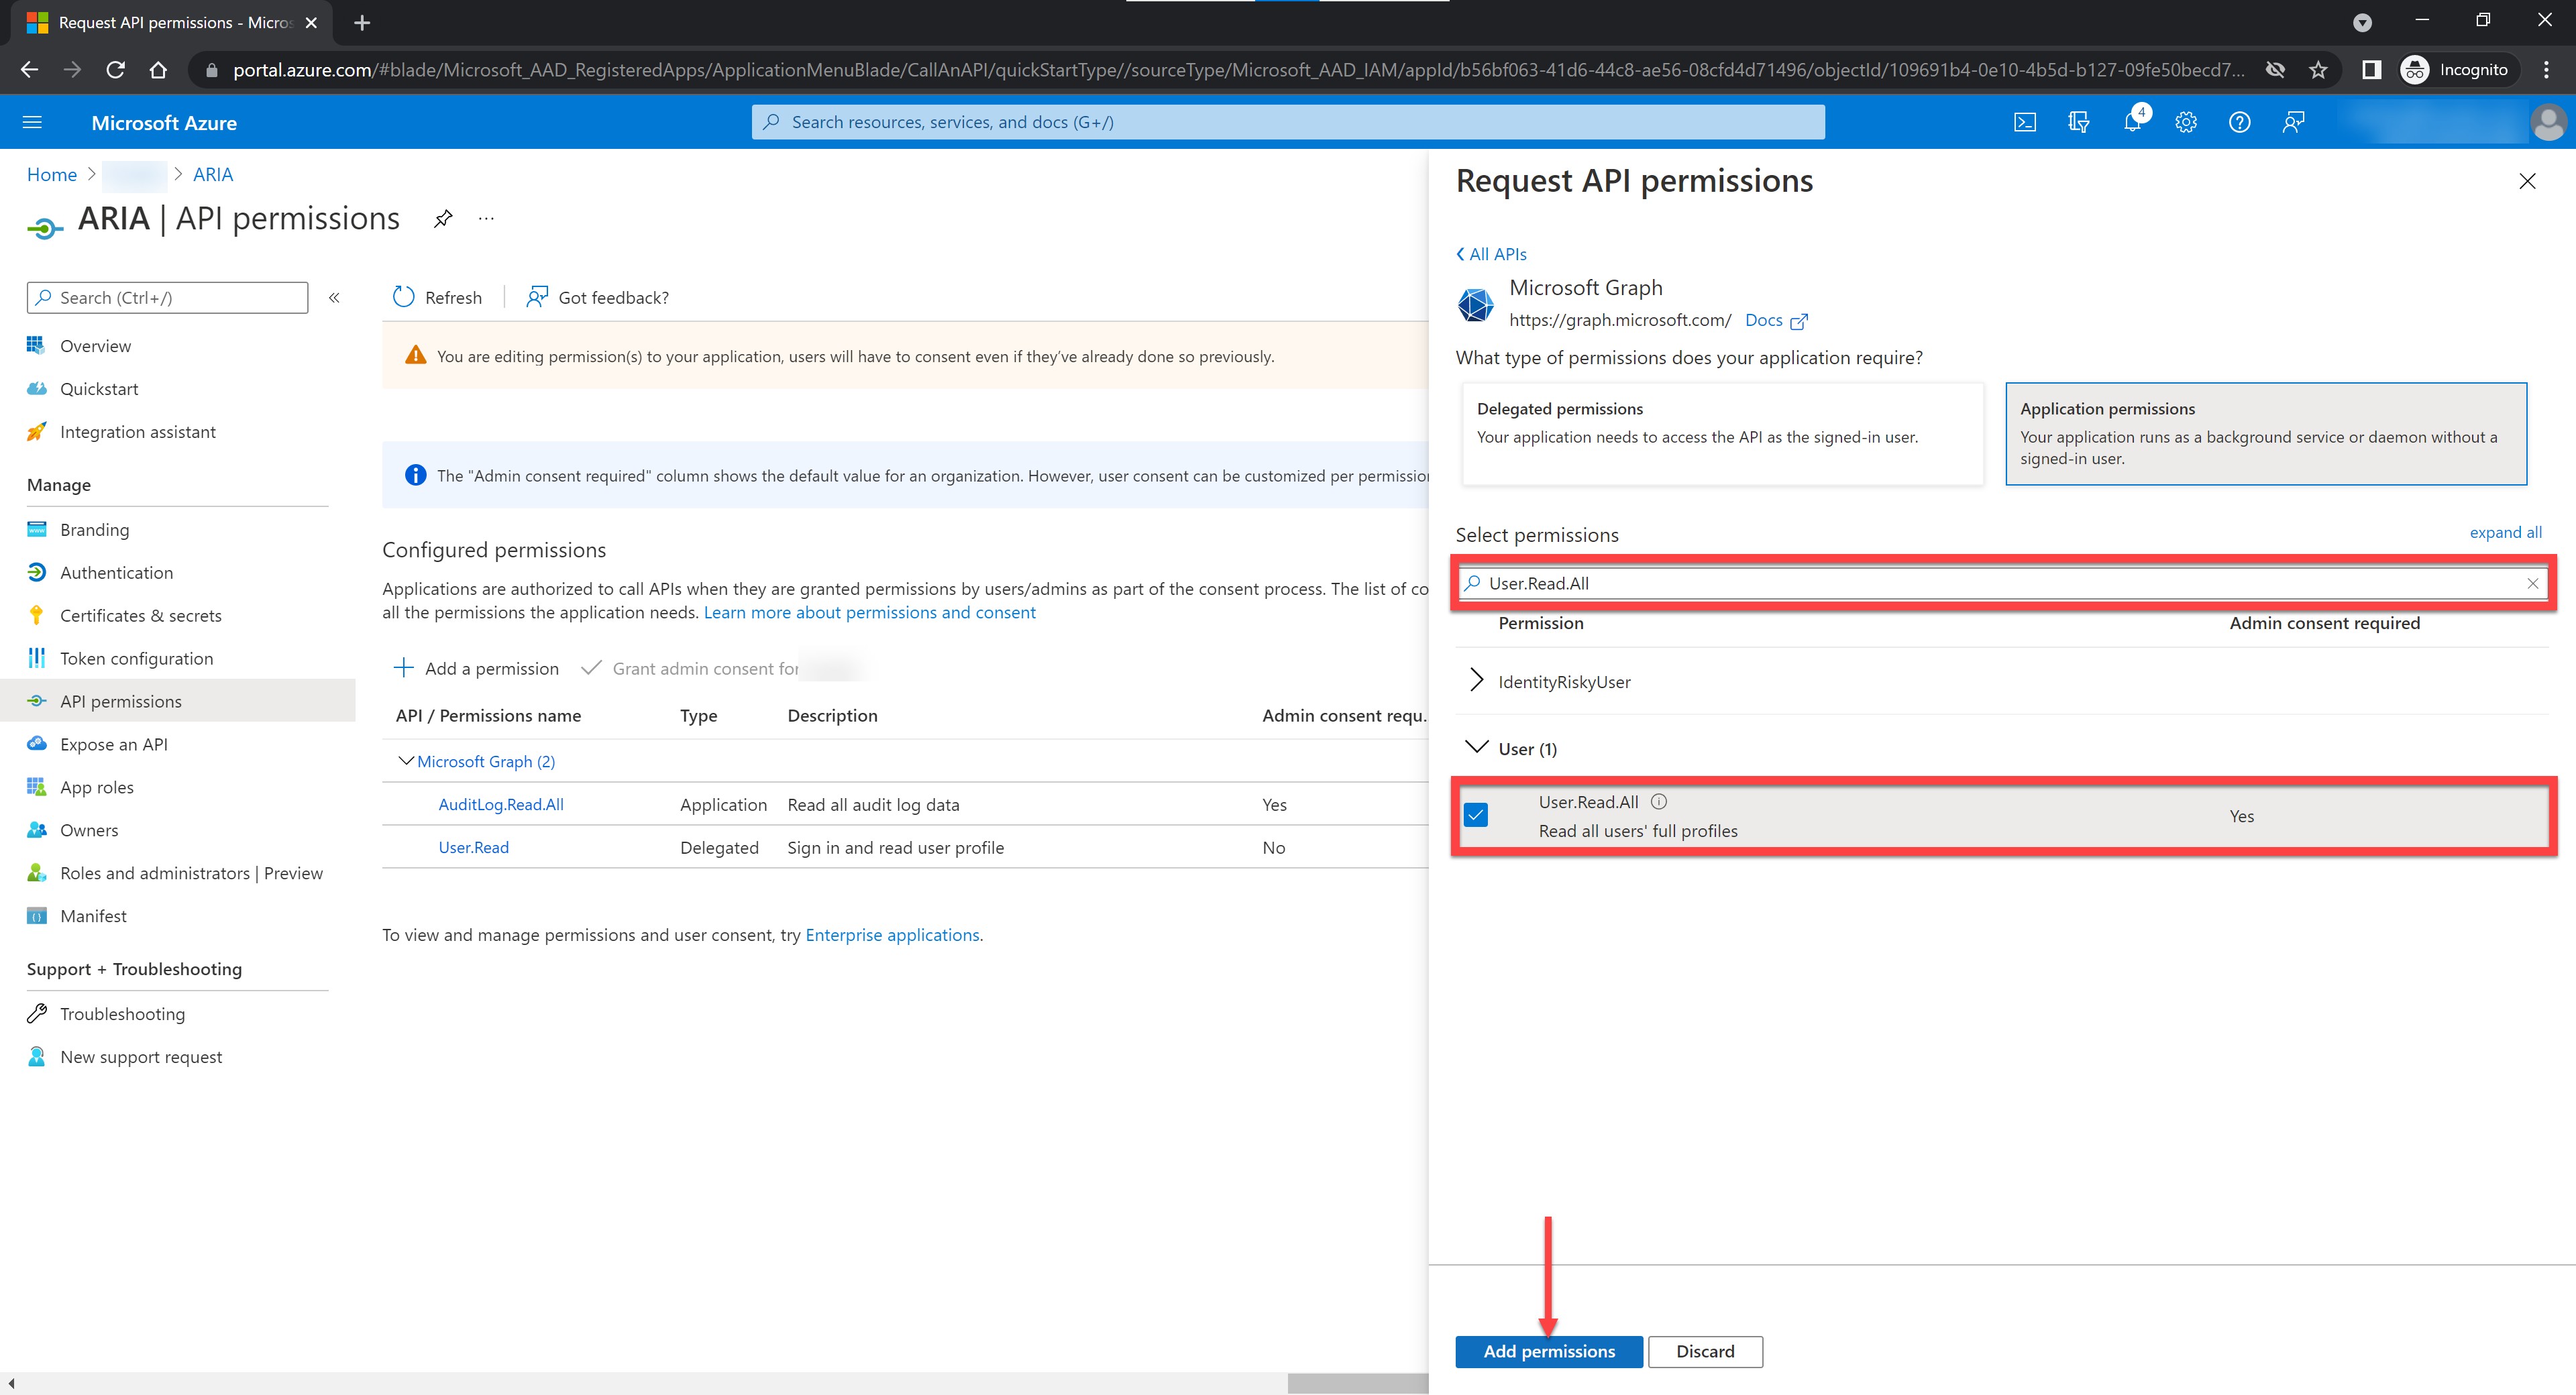Click the feedback icon in top bar
Viewport: 2576px width, 1395px height.
[2294, 122]
